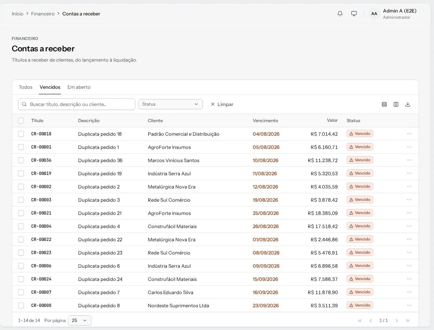Open actions menu for CR-00001
The width and height of the screenshot is (434, 330).
click(409, 147)
